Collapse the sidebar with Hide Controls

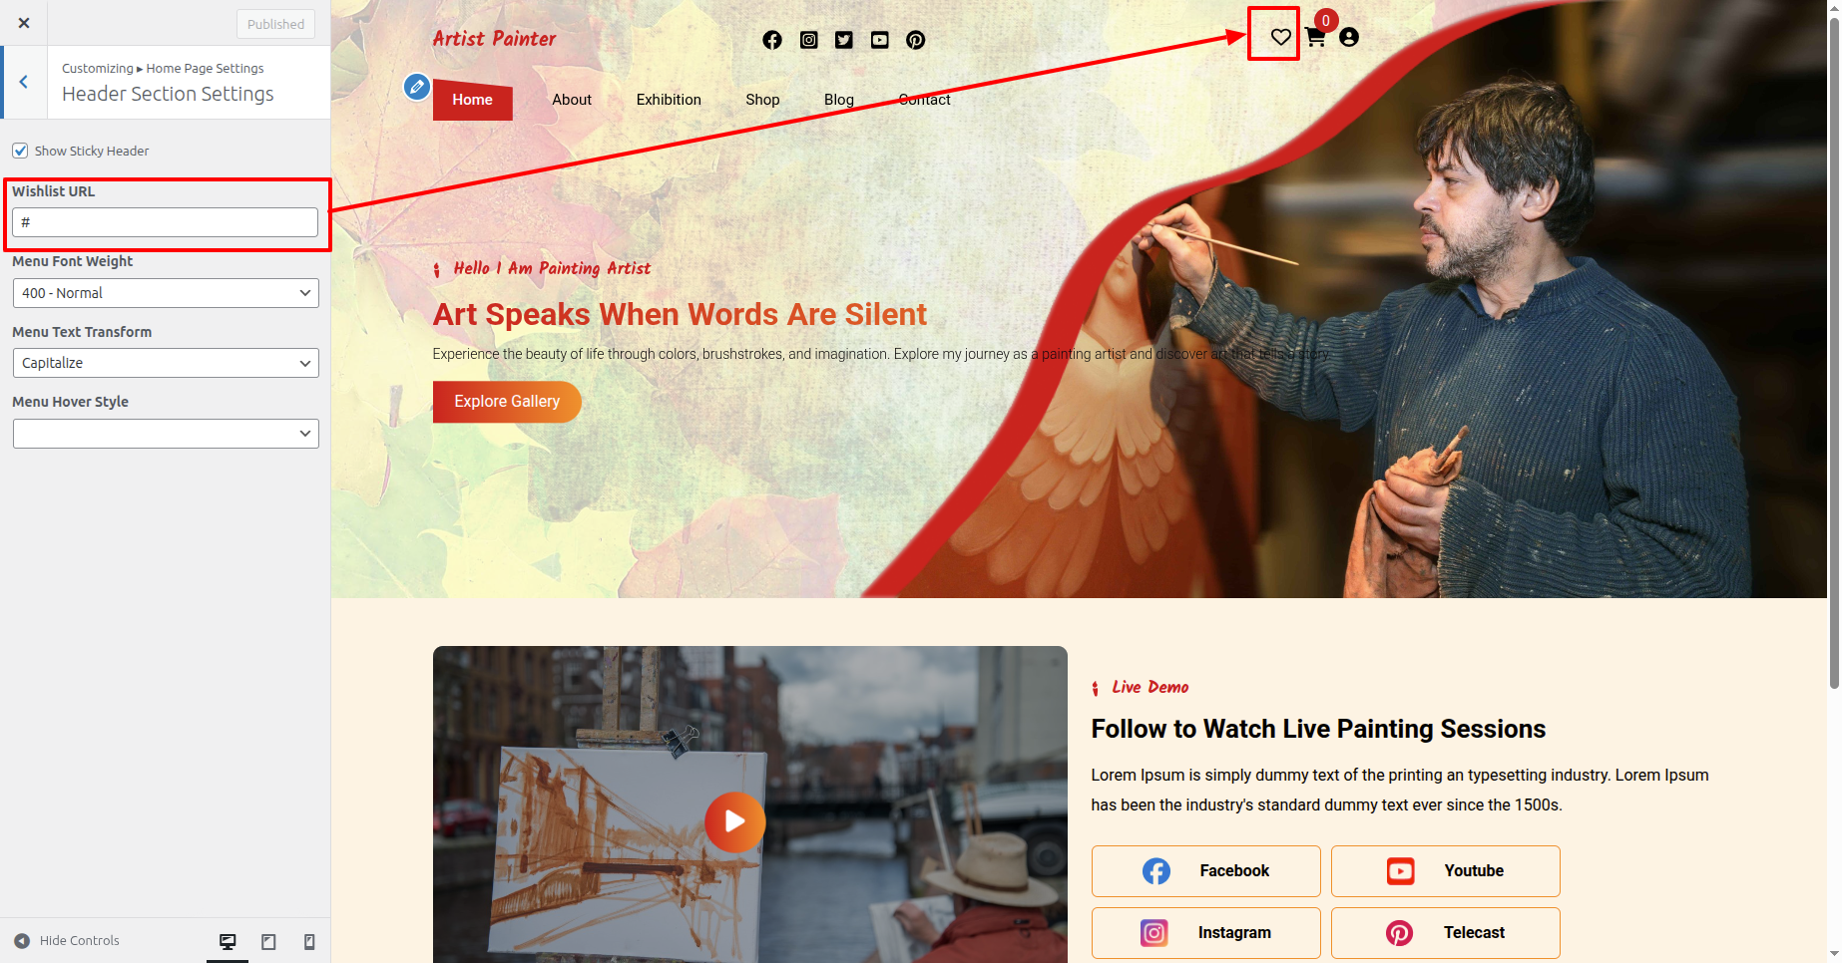67,940
